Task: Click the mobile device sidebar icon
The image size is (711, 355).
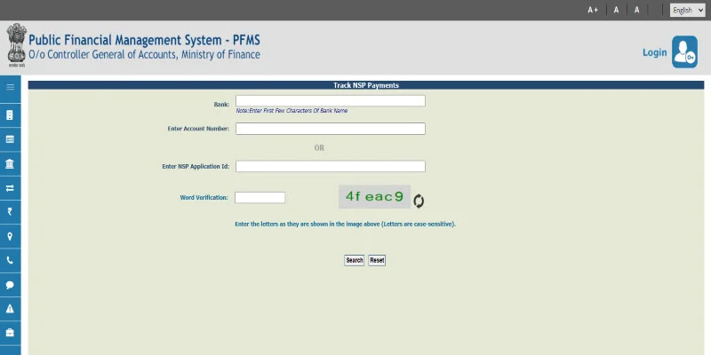Action: click(10, 115)
